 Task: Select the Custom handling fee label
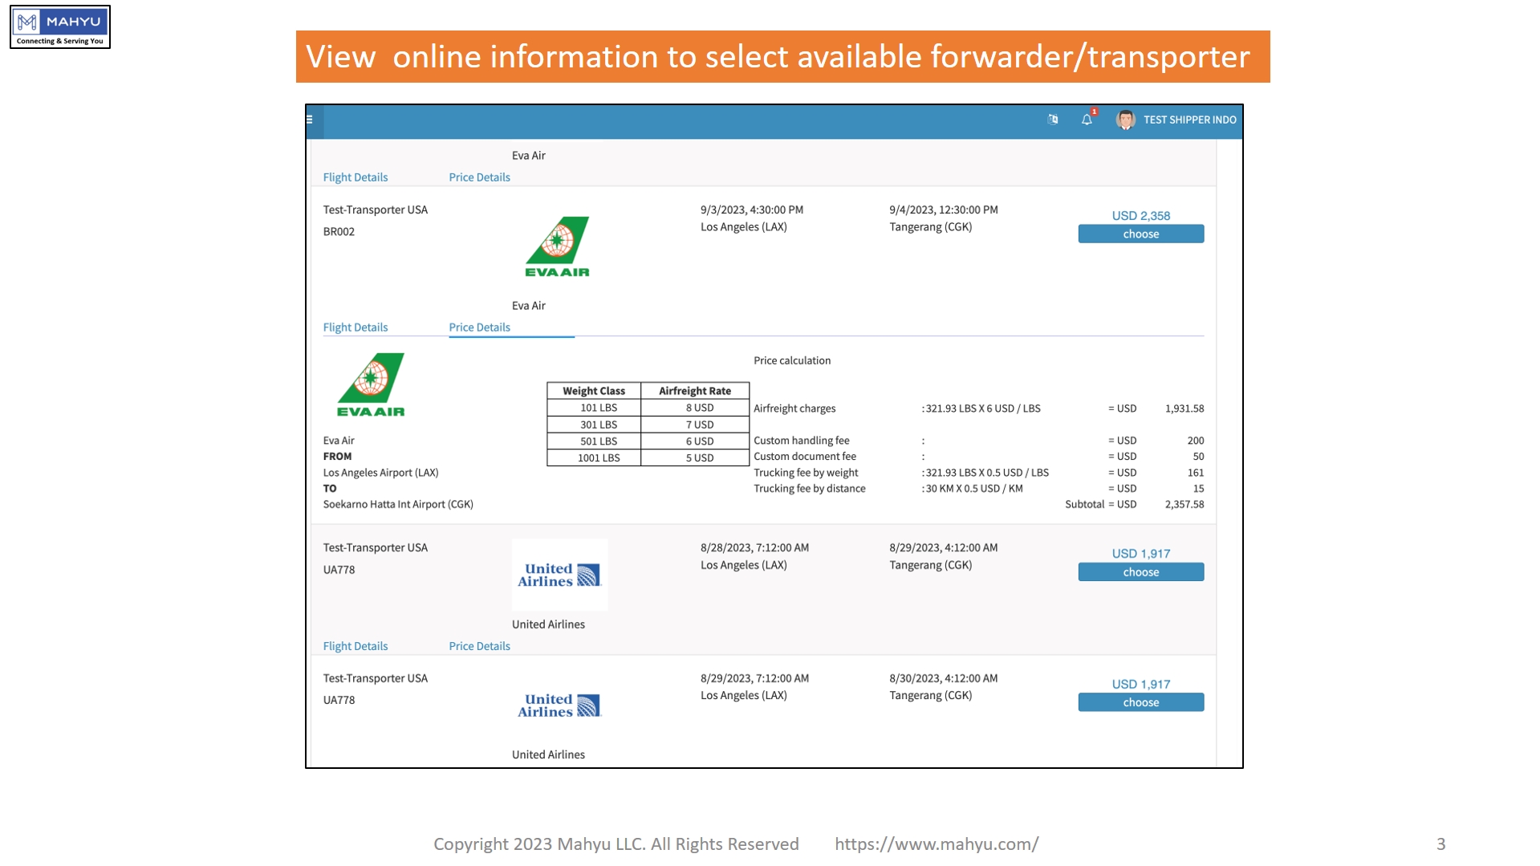click(x=801, y=441)
